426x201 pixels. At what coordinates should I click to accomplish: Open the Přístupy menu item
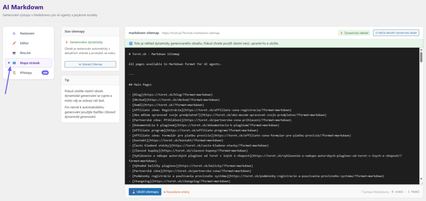pyautogui.click(x=28, y=73)
